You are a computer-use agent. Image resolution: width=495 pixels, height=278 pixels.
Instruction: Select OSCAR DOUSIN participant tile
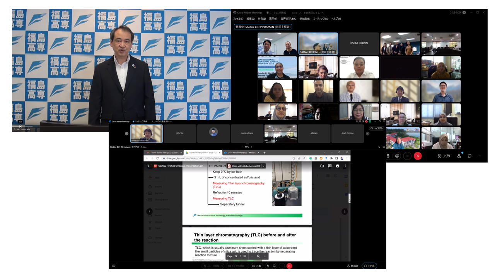[x=359, y=44]
